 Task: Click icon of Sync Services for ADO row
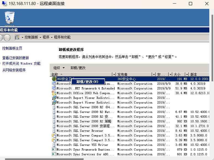point(54,154)
